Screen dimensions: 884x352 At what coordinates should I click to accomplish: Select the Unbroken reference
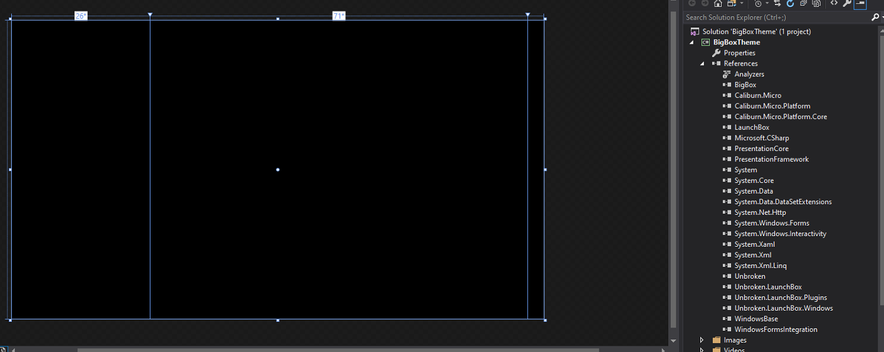coord(750,277)
